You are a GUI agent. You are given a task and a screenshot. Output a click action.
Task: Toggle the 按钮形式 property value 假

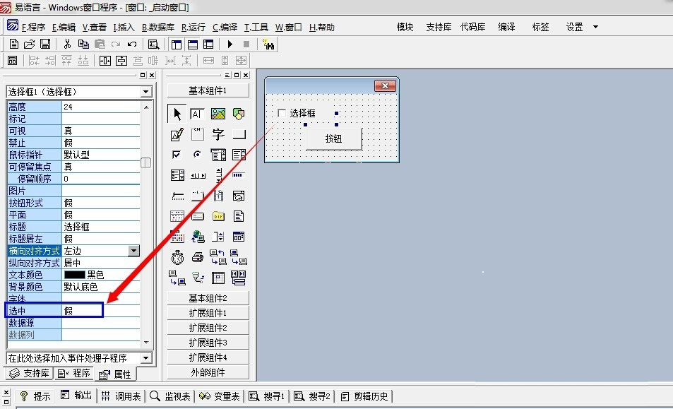point(101,203)
